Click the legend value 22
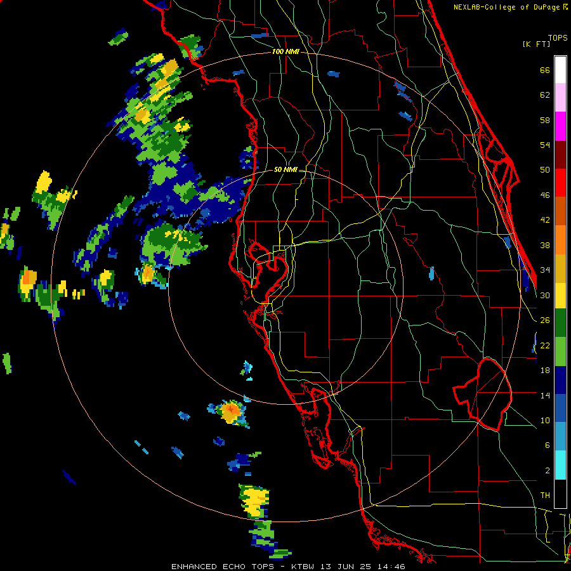571x571 pixels. pyautogui.click(x=545, y=346)
